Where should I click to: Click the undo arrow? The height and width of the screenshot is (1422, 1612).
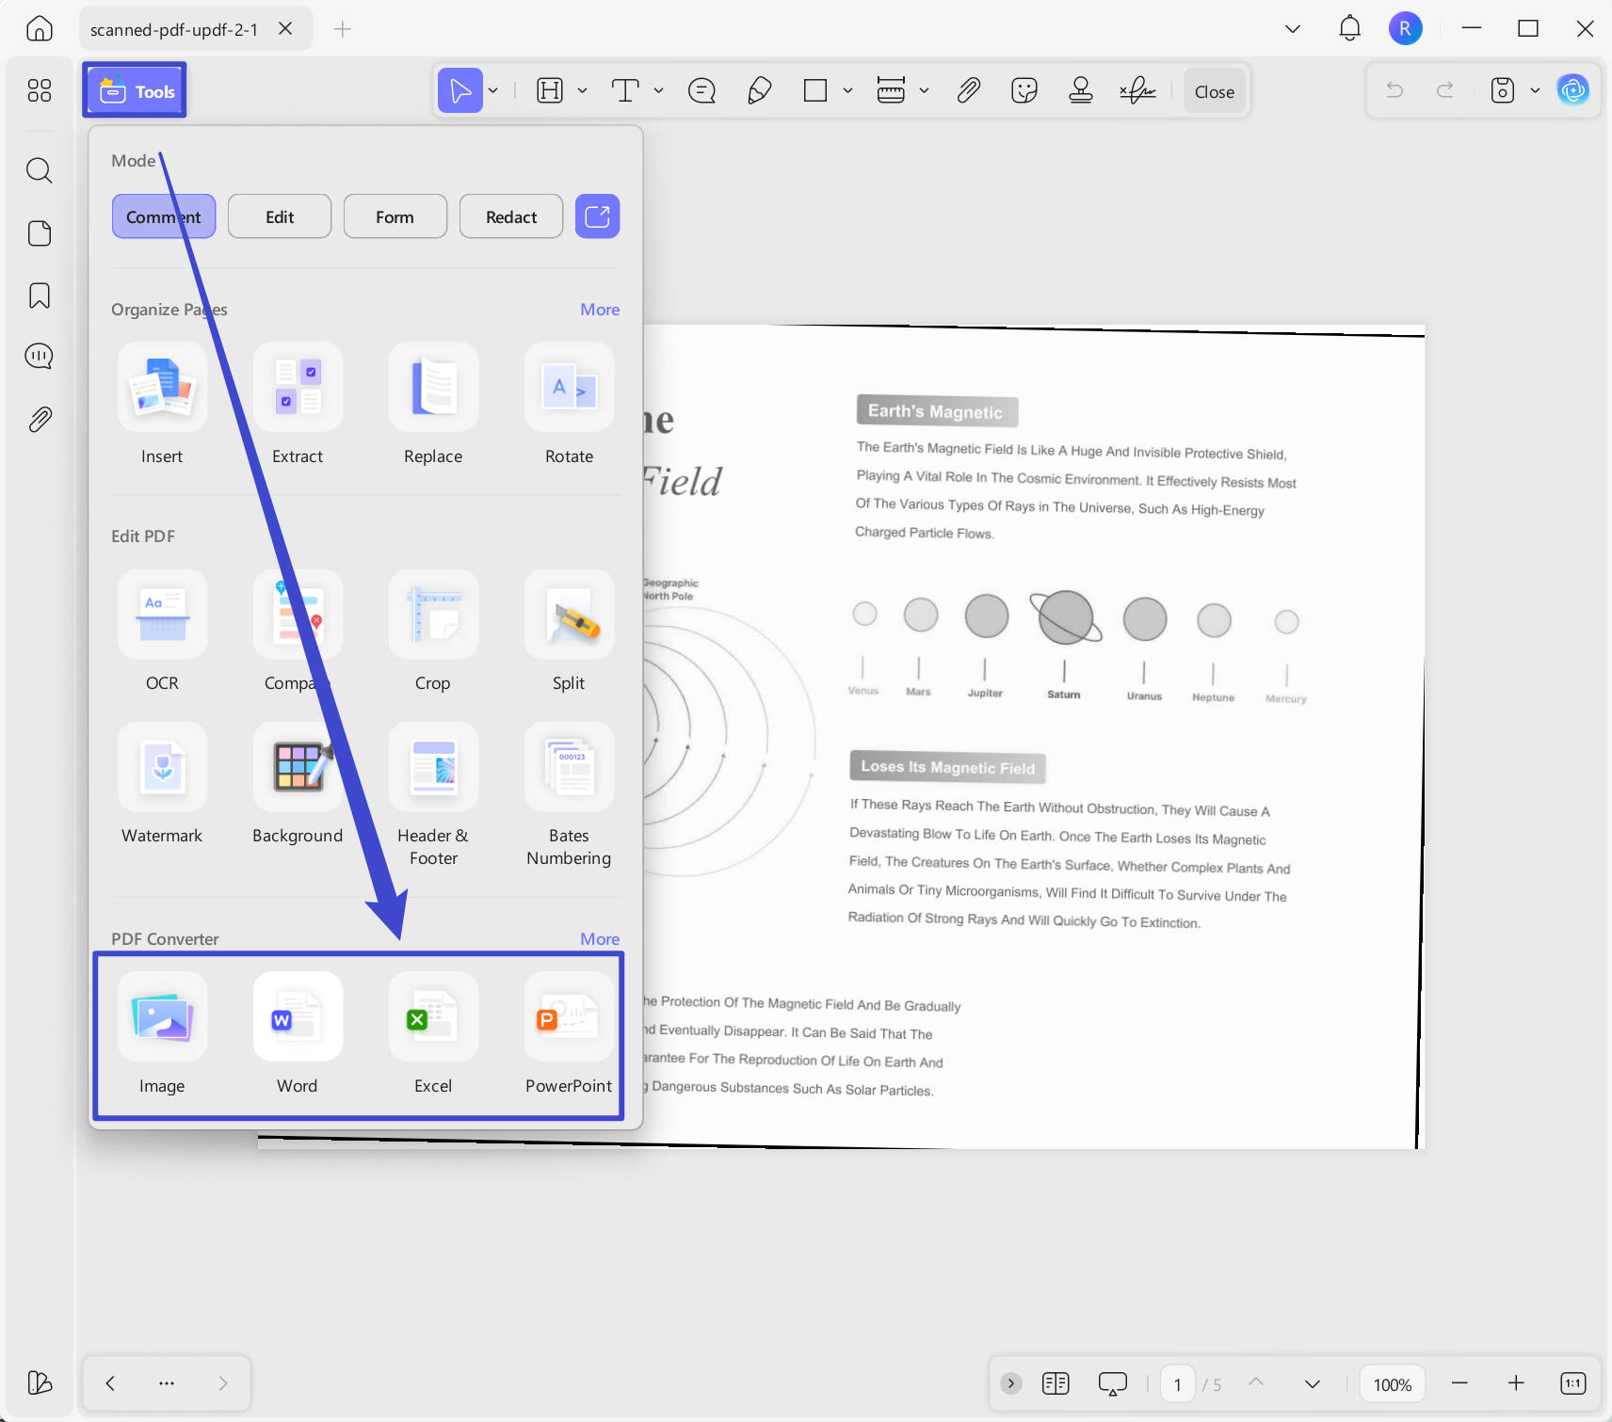tap(1394, 90)
